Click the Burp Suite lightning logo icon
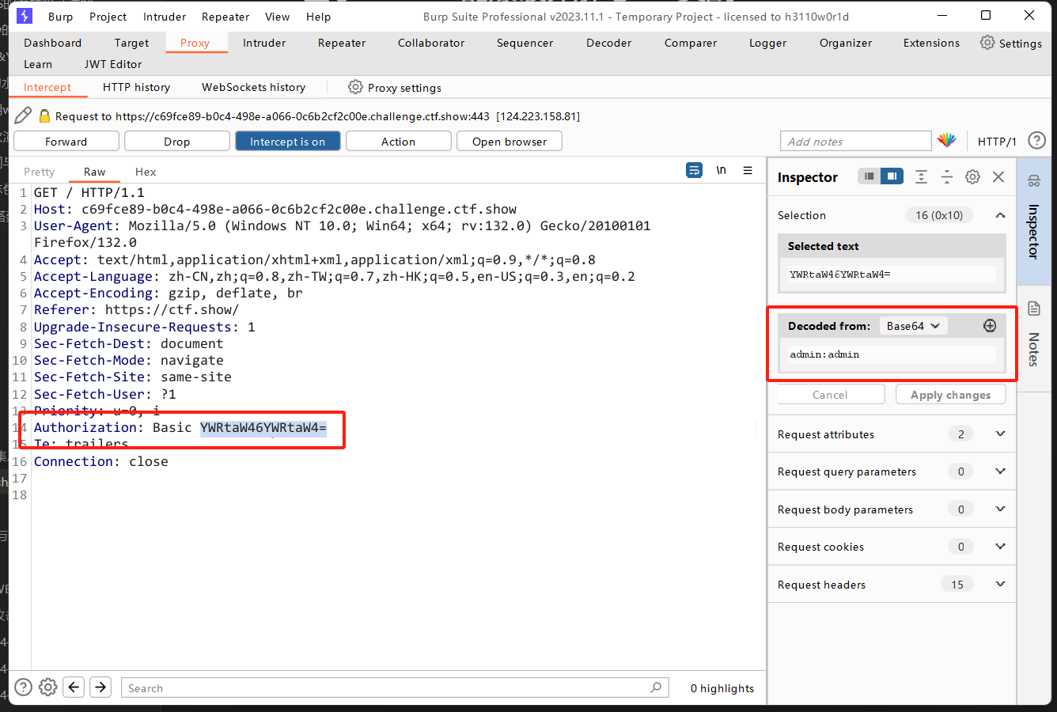This screenshot has height=712, width=1057. coord(25,16)
